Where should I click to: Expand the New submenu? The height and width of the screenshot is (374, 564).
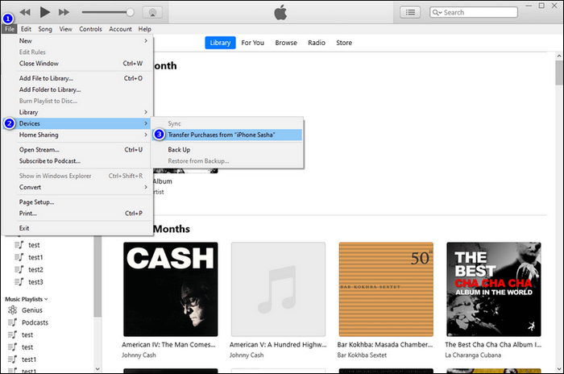click(78, 41)
